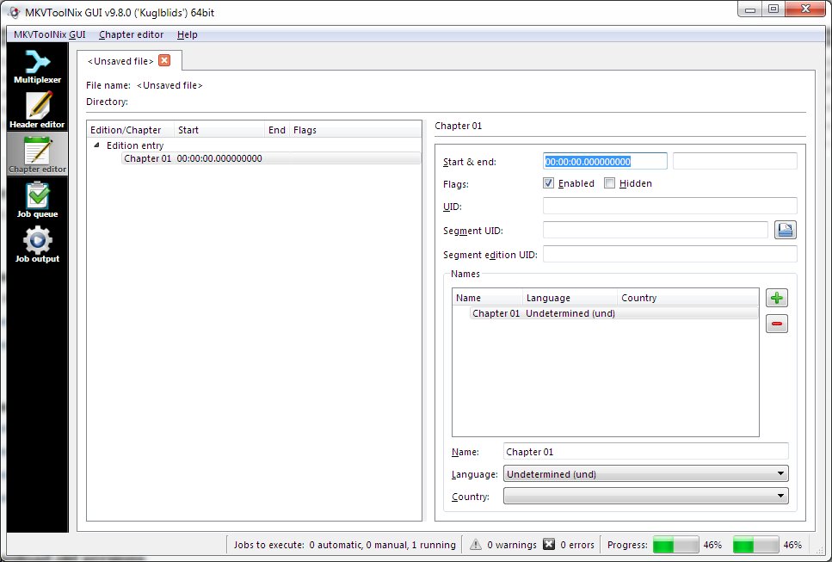
Task: Select the Chapter editor sidebar icon
Action: pos(36,153)
